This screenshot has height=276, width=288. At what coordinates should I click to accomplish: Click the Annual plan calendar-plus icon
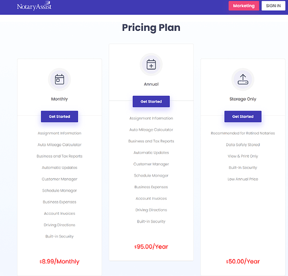coord(151,65)
